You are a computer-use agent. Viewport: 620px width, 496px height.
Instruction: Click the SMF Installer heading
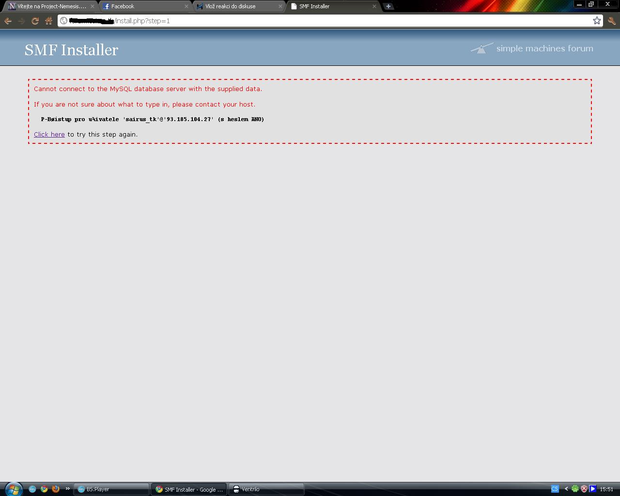71,50
